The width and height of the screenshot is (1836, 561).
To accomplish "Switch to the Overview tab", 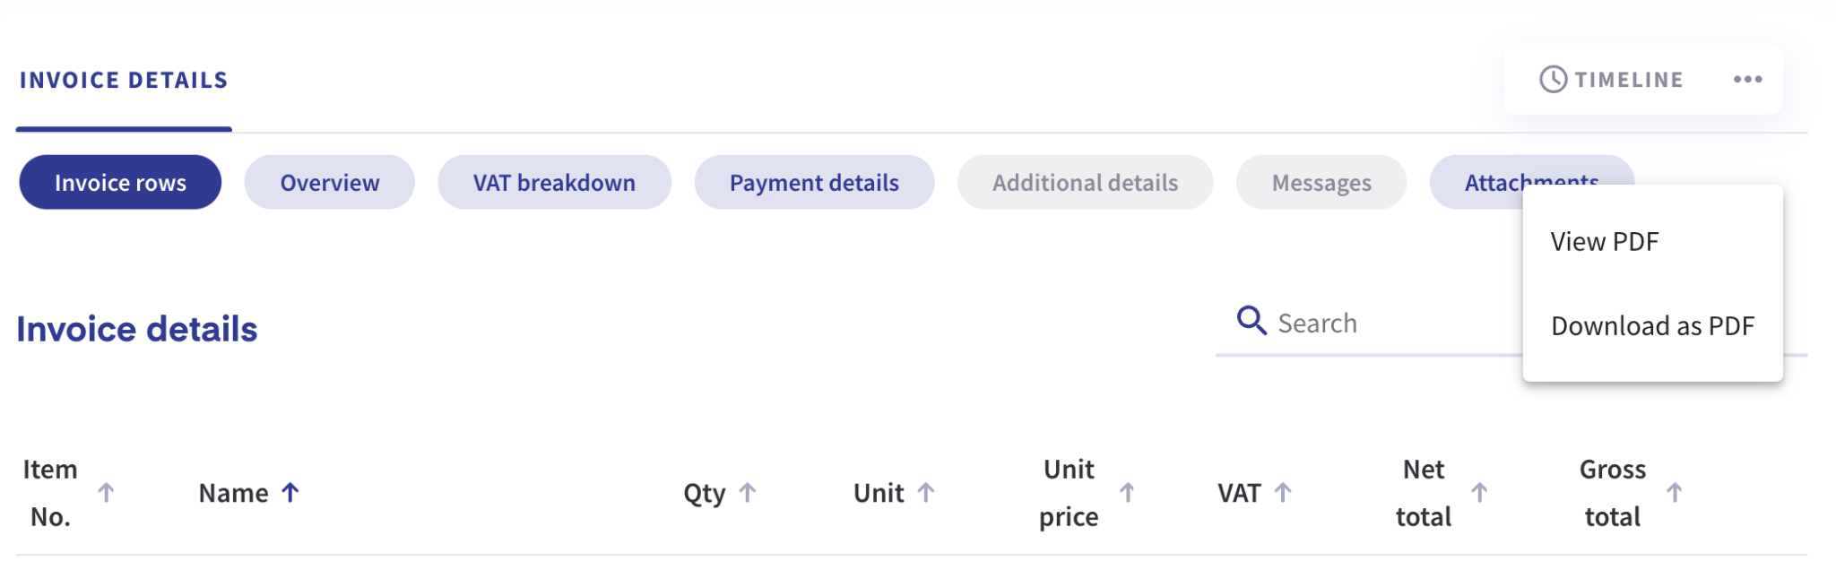I will [329, 182].
